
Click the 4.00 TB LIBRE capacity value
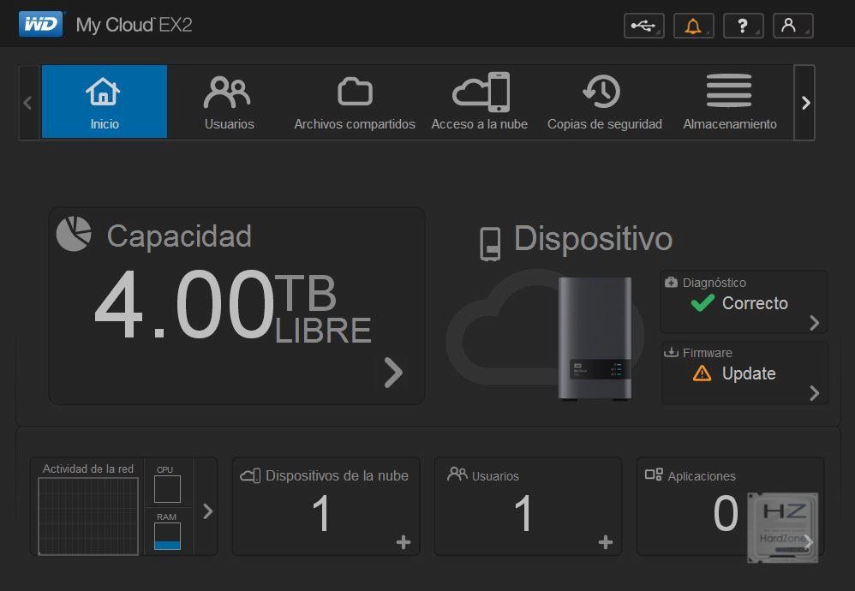point(233,305)
